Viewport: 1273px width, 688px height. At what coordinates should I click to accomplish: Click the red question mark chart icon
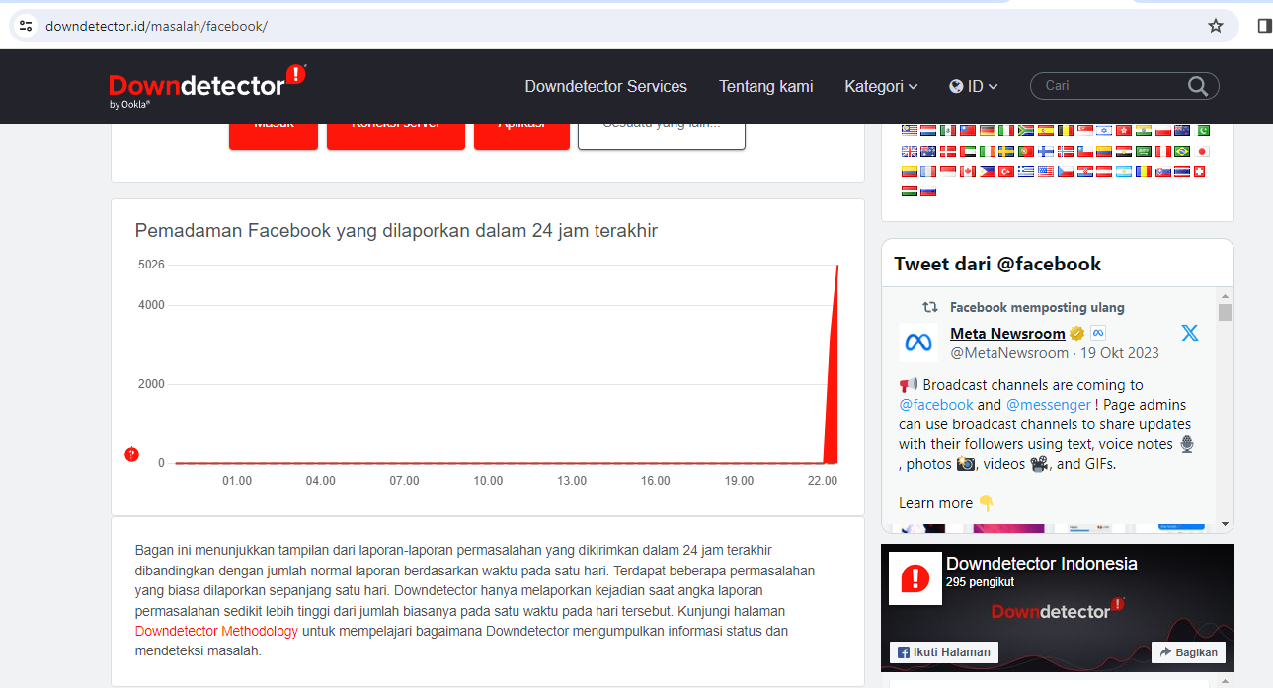(x=131, y=454)
